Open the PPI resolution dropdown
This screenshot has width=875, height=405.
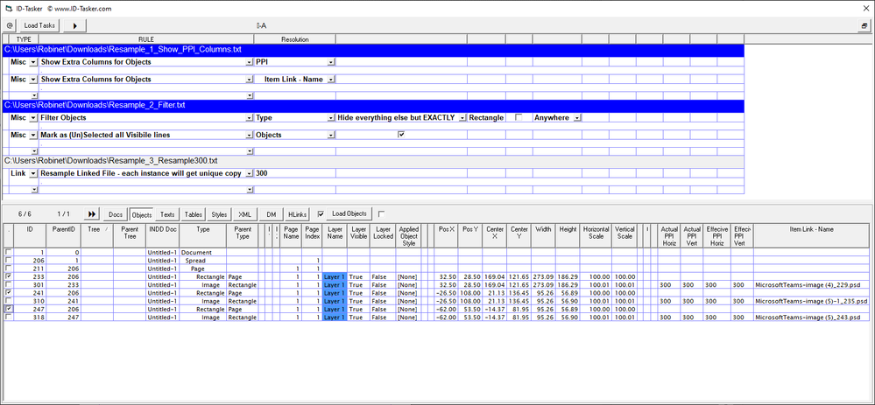pos(331,63)
